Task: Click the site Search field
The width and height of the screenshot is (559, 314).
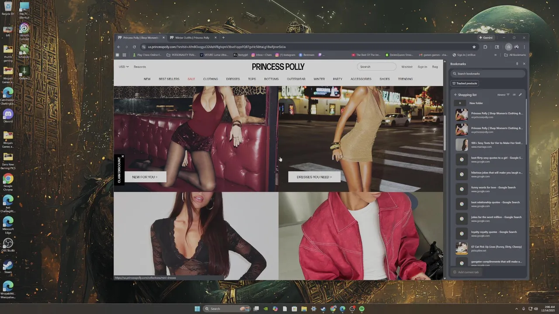Action: [376, 67]
